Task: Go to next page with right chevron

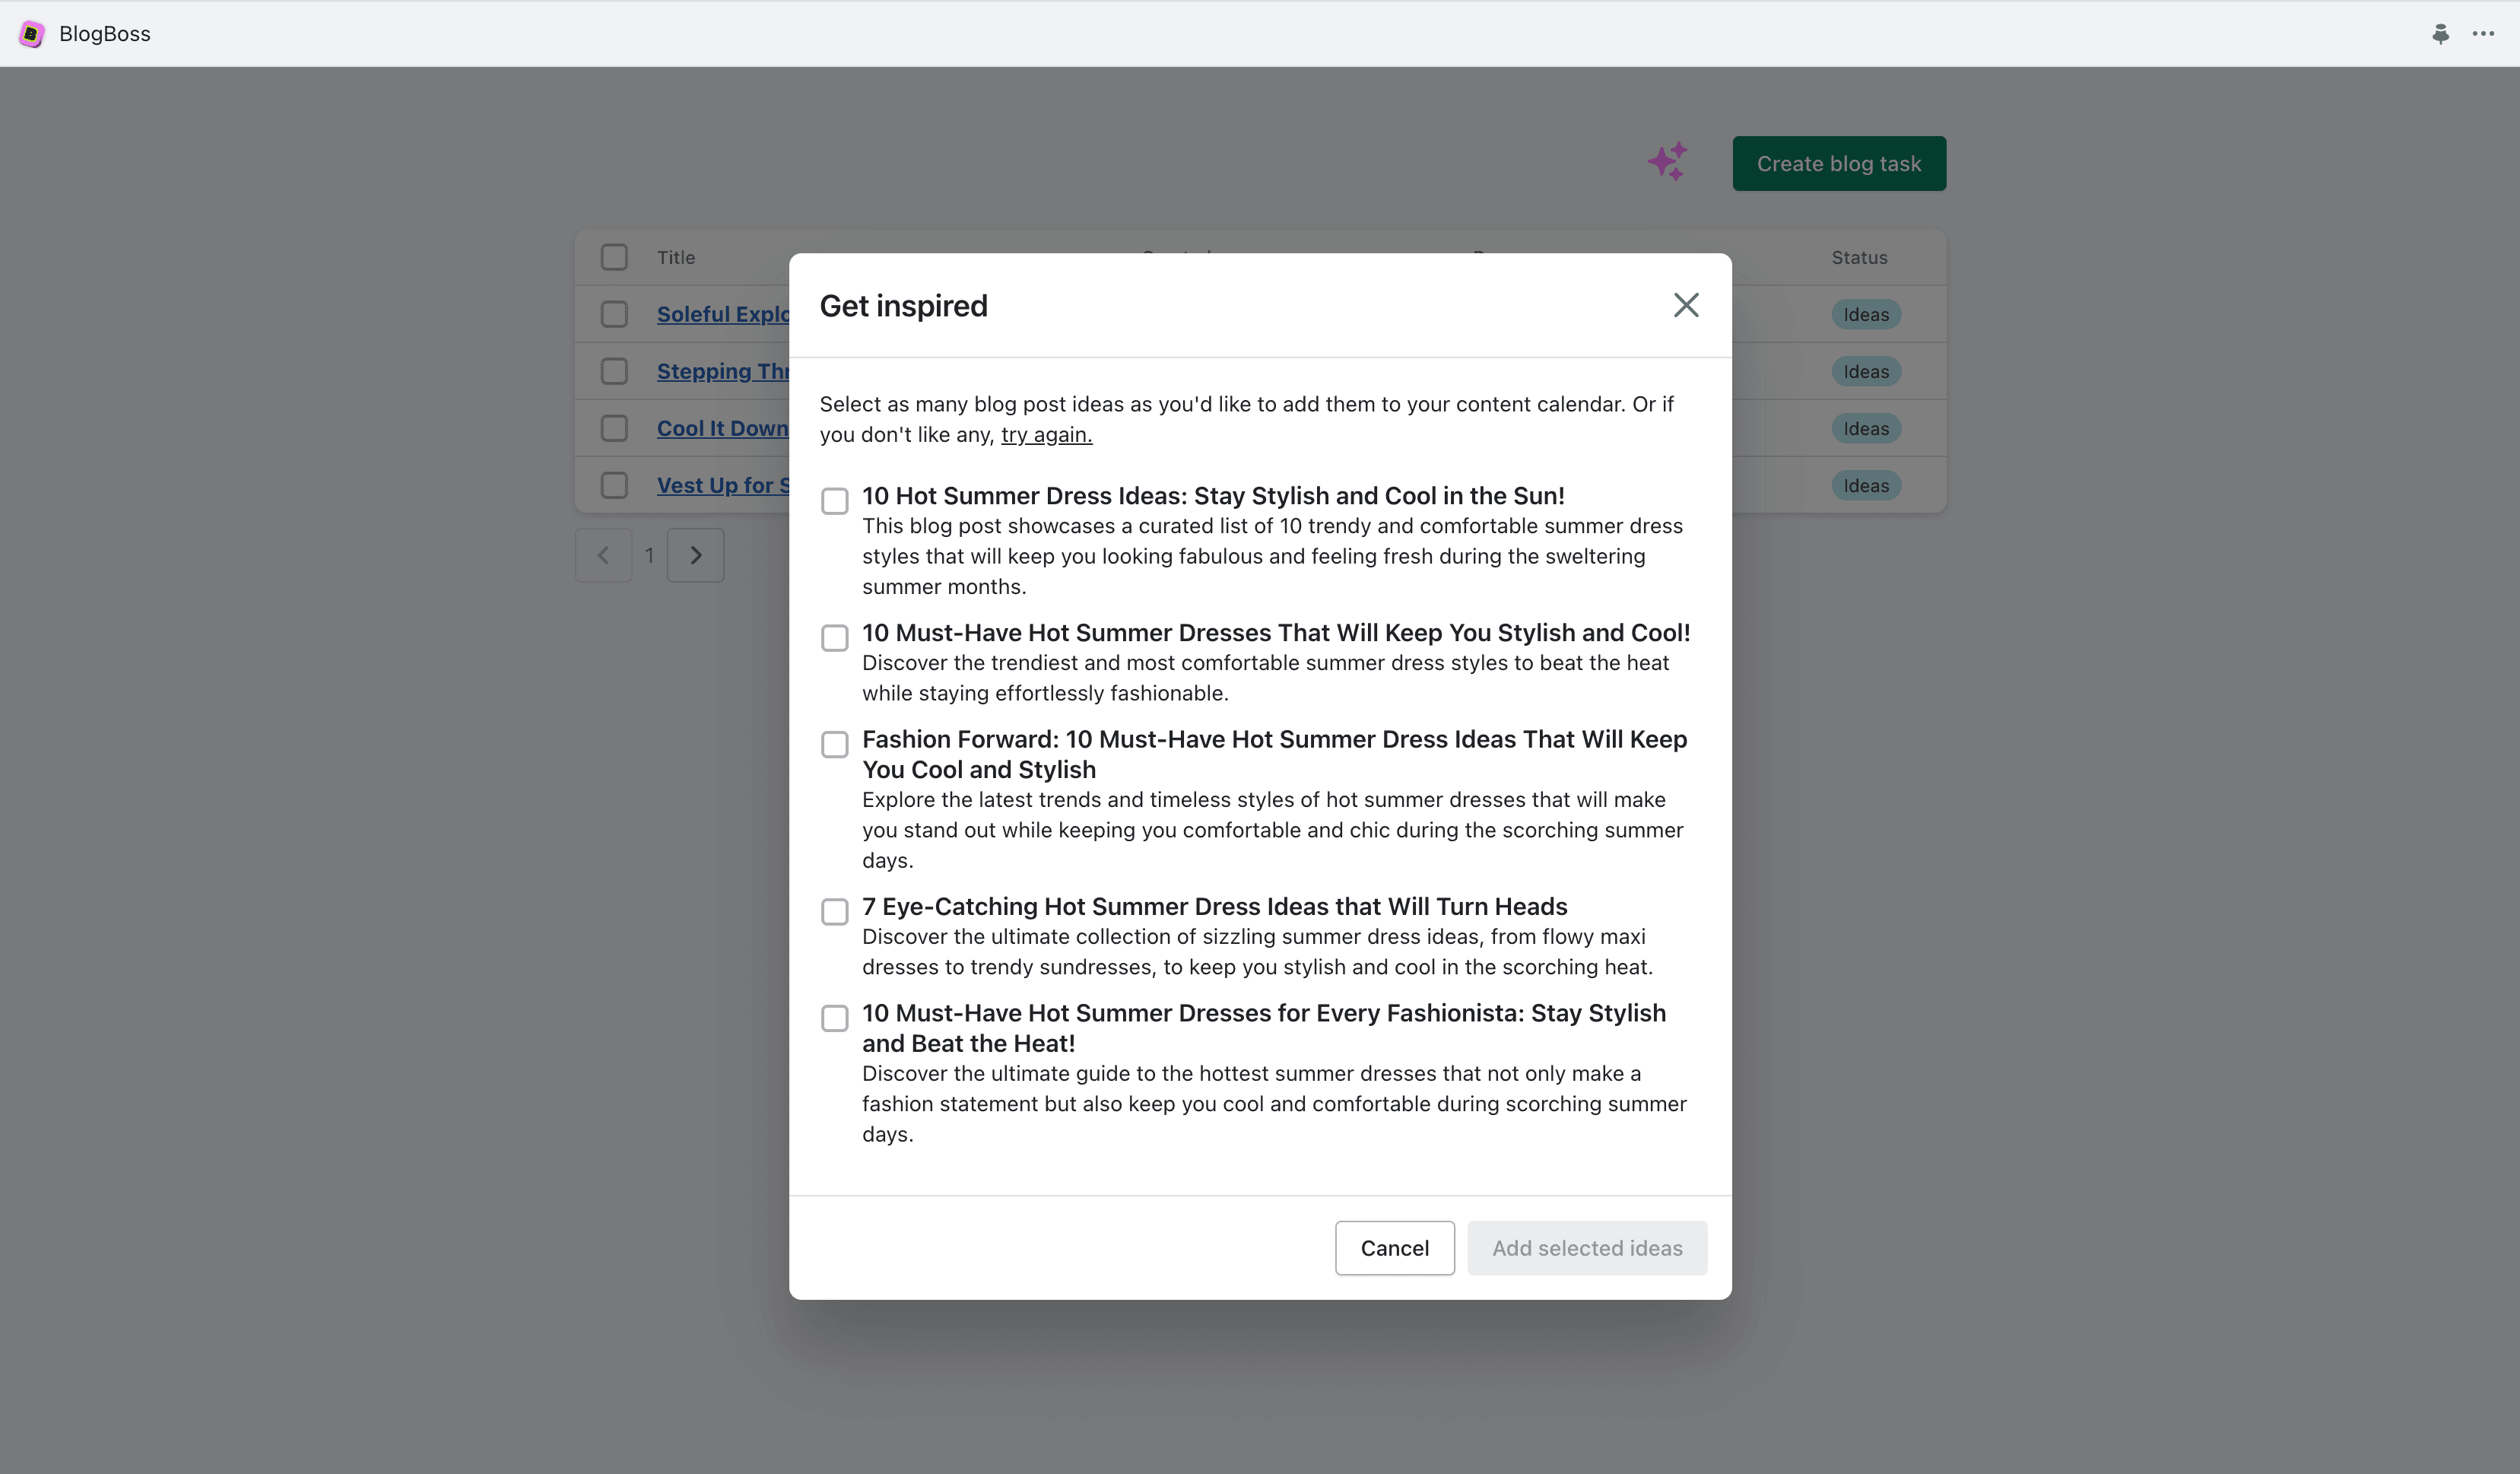Action: click(696, 555)
